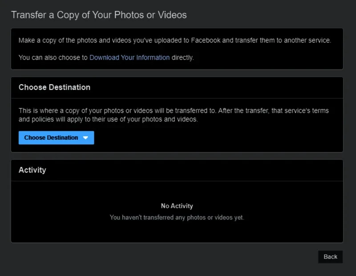Click the word "Facebook" in the intro paragraph

206,41
